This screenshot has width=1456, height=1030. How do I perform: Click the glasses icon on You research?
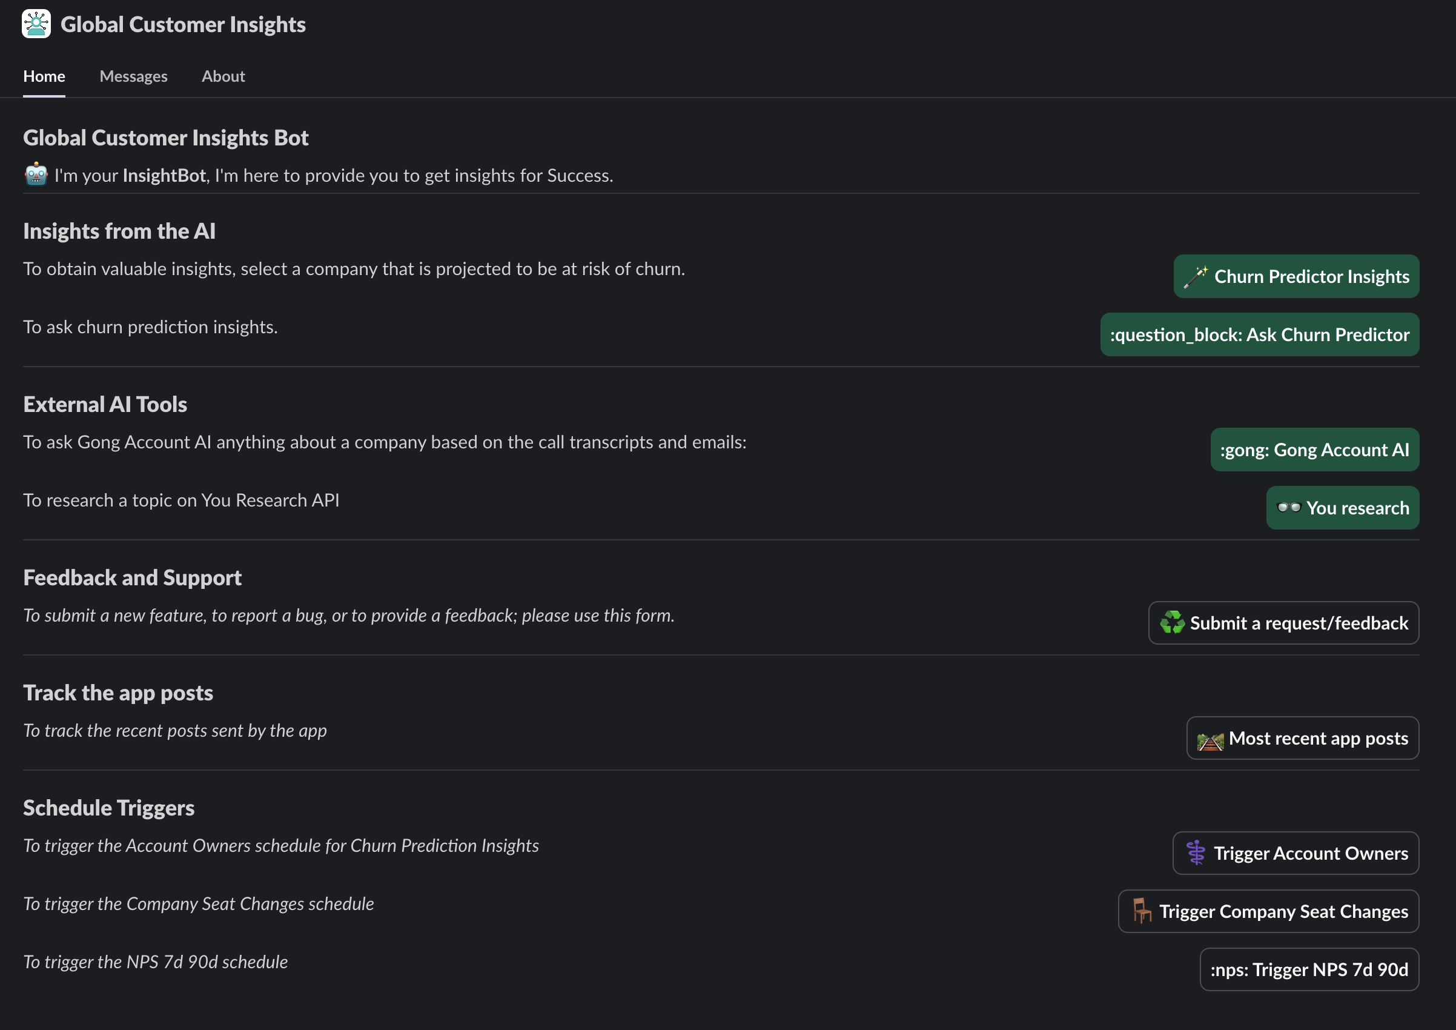coord(1289,507)
